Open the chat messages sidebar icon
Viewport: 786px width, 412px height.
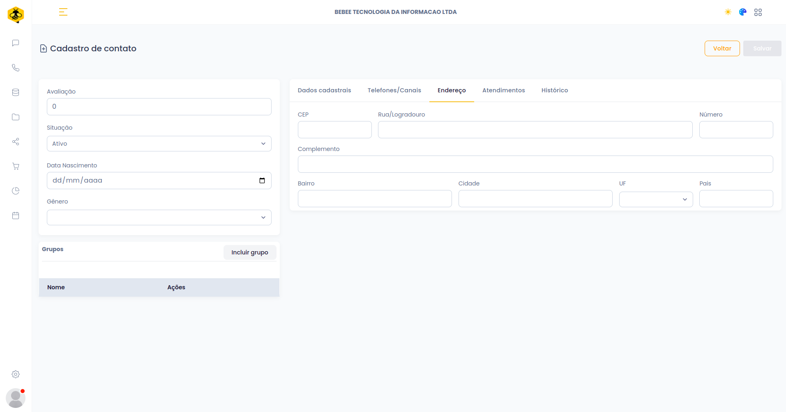tap(16, 43)
